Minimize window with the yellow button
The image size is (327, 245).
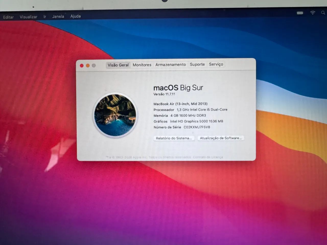88,66
